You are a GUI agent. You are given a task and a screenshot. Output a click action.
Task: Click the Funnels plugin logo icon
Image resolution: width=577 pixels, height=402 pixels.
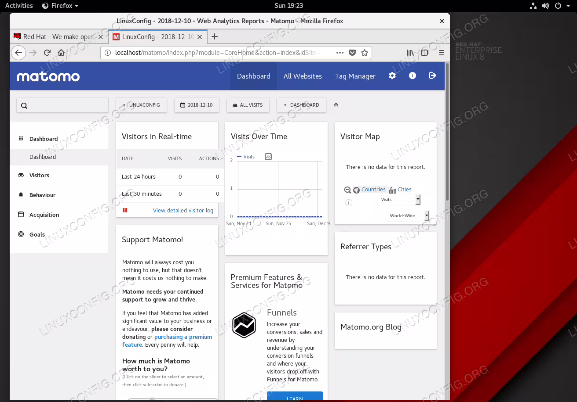click(x=244, y=325)
